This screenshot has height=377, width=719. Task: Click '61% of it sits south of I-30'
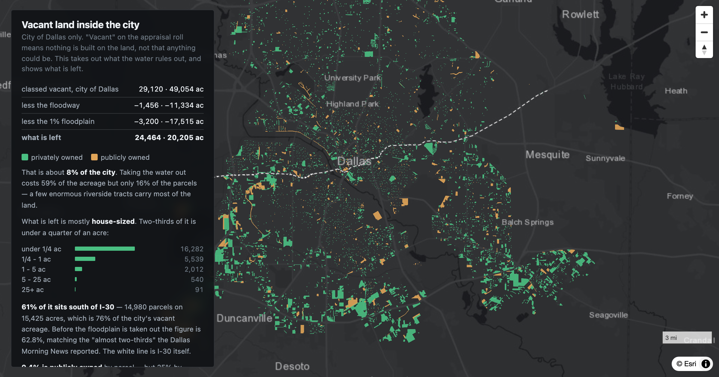pyautogui.click(x=68, y=307)
